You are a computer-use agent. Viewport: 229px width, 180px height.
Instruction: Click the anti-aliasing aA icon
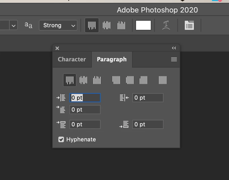pyautogui.click(x=28, y=25)
